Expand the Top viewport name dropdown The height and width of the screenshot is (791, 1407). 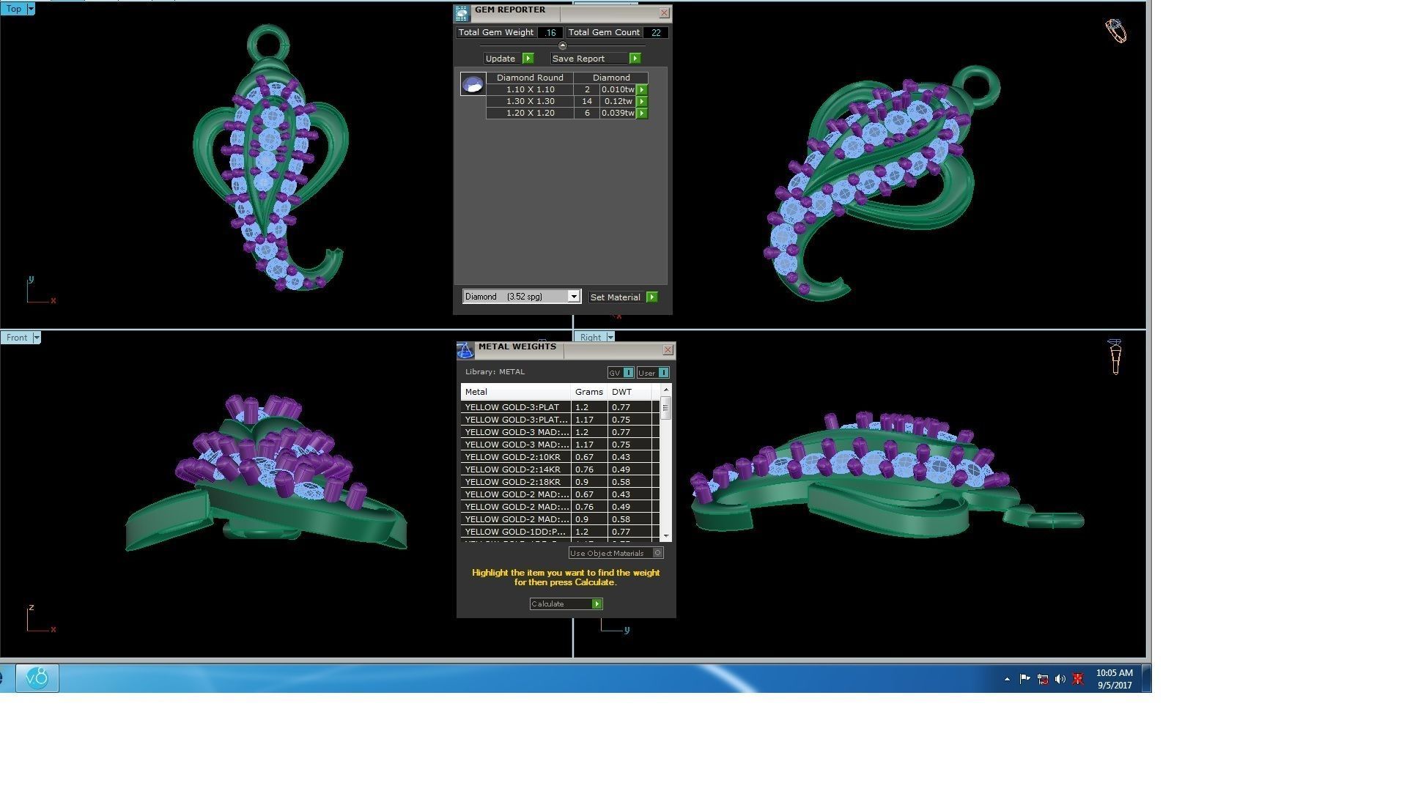pyautogui.click(x=31, y=9)
